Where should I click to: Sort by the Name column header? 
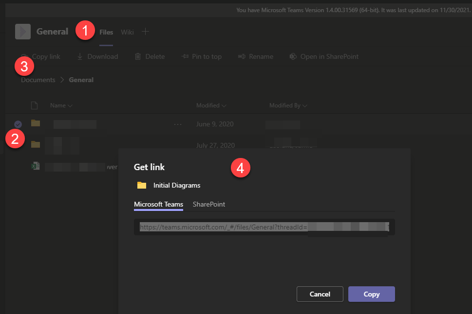point(61,105)
